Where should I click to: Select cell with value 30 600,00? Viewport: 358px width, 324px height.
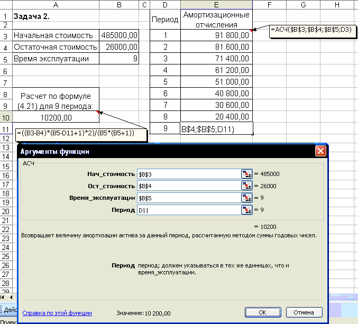tap(216, 105)
